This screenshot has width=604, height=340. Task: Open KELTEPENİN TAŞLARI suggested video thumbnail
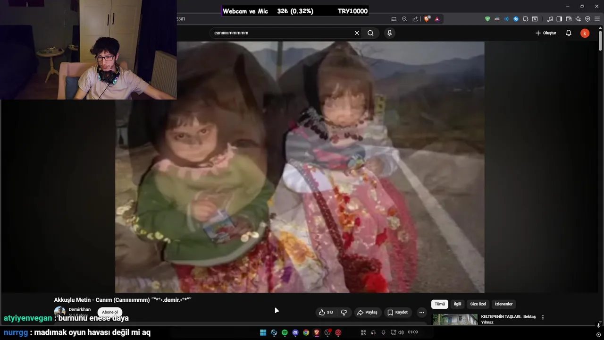(455, 319)
